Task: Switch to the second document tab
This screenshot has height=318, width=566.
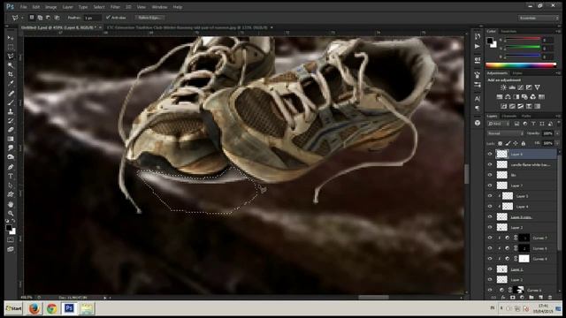Action: [x=187, y=27]
